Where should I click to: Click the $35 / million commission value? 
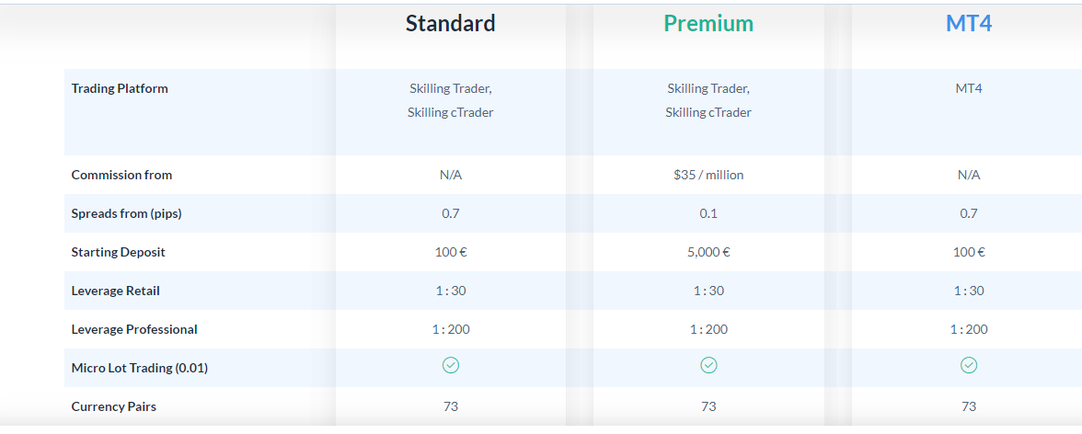point(708,176)
